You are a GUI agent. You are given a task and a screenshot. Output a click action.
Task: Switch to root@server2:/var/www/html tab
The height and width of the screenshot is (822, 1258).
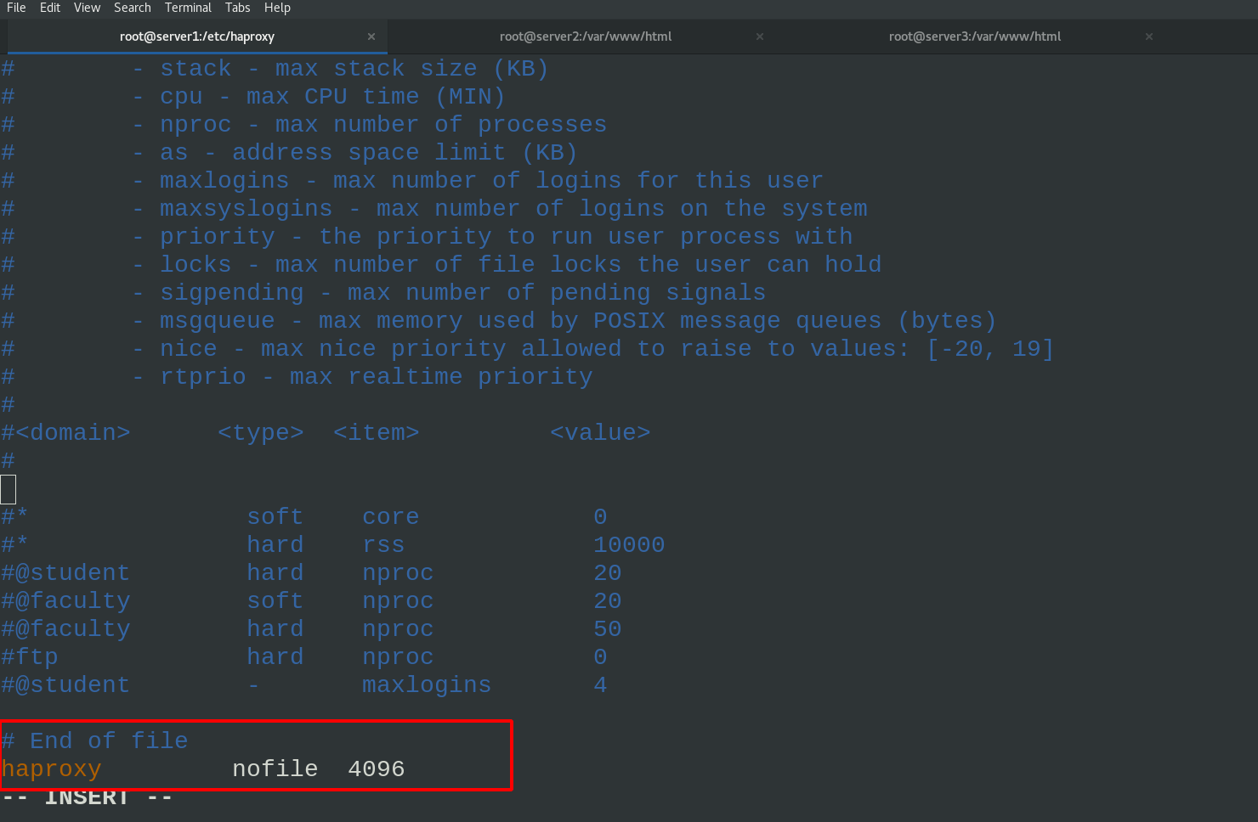(x=586, y=37)
